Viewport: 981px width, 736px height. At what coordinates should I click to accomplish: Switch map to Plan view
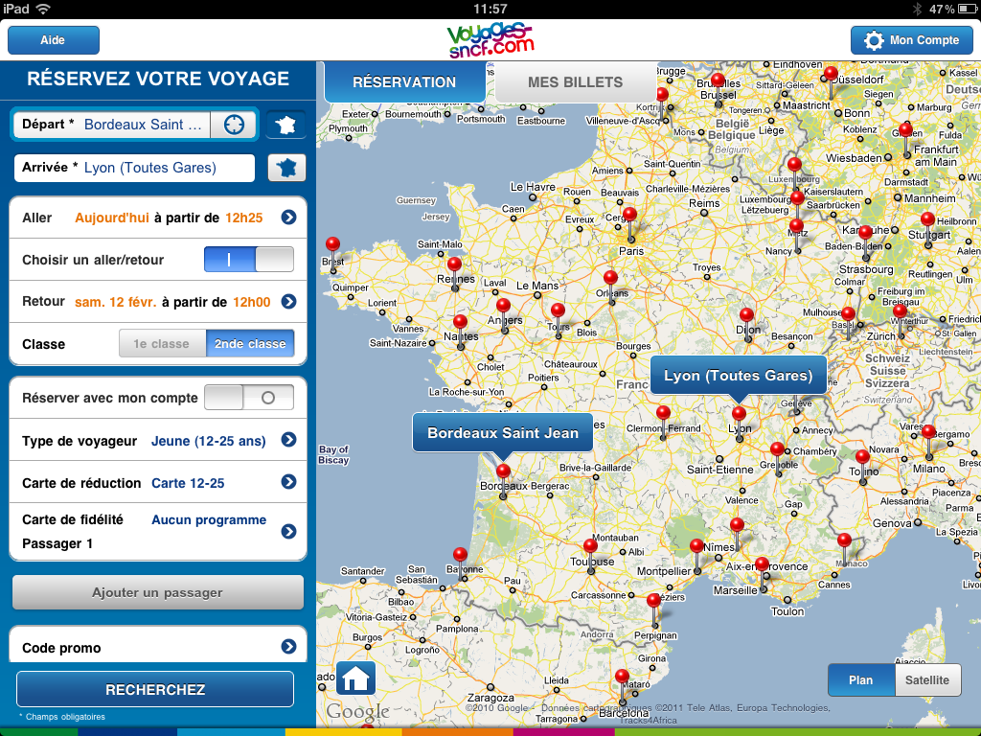(861, 680)
